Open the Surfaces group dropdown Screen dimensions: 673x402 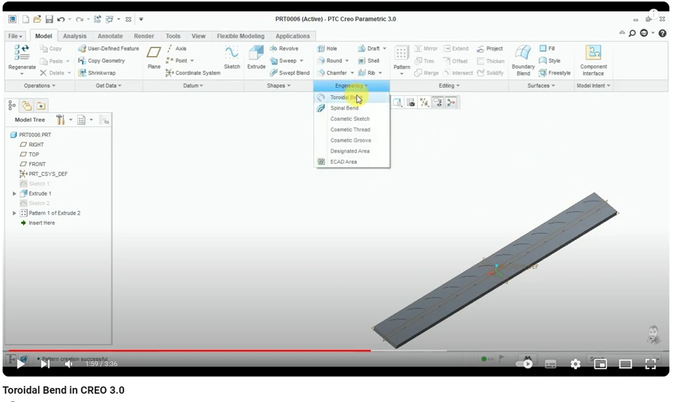coord(541,86)
